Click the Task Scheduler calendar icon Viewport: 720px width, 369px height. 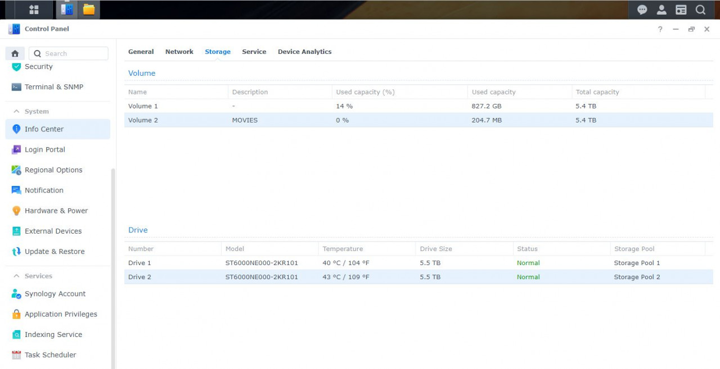coord(16,355)
